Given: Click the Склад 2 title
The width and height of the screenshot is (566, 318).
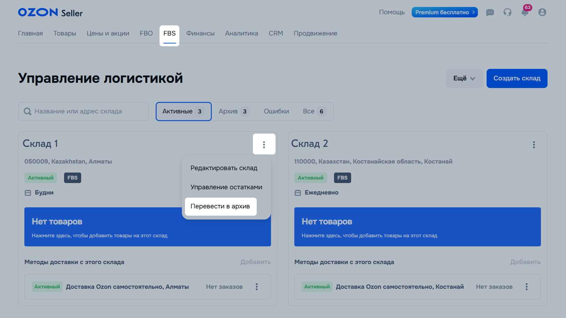Looking at the screenshot, I should 310,143.
